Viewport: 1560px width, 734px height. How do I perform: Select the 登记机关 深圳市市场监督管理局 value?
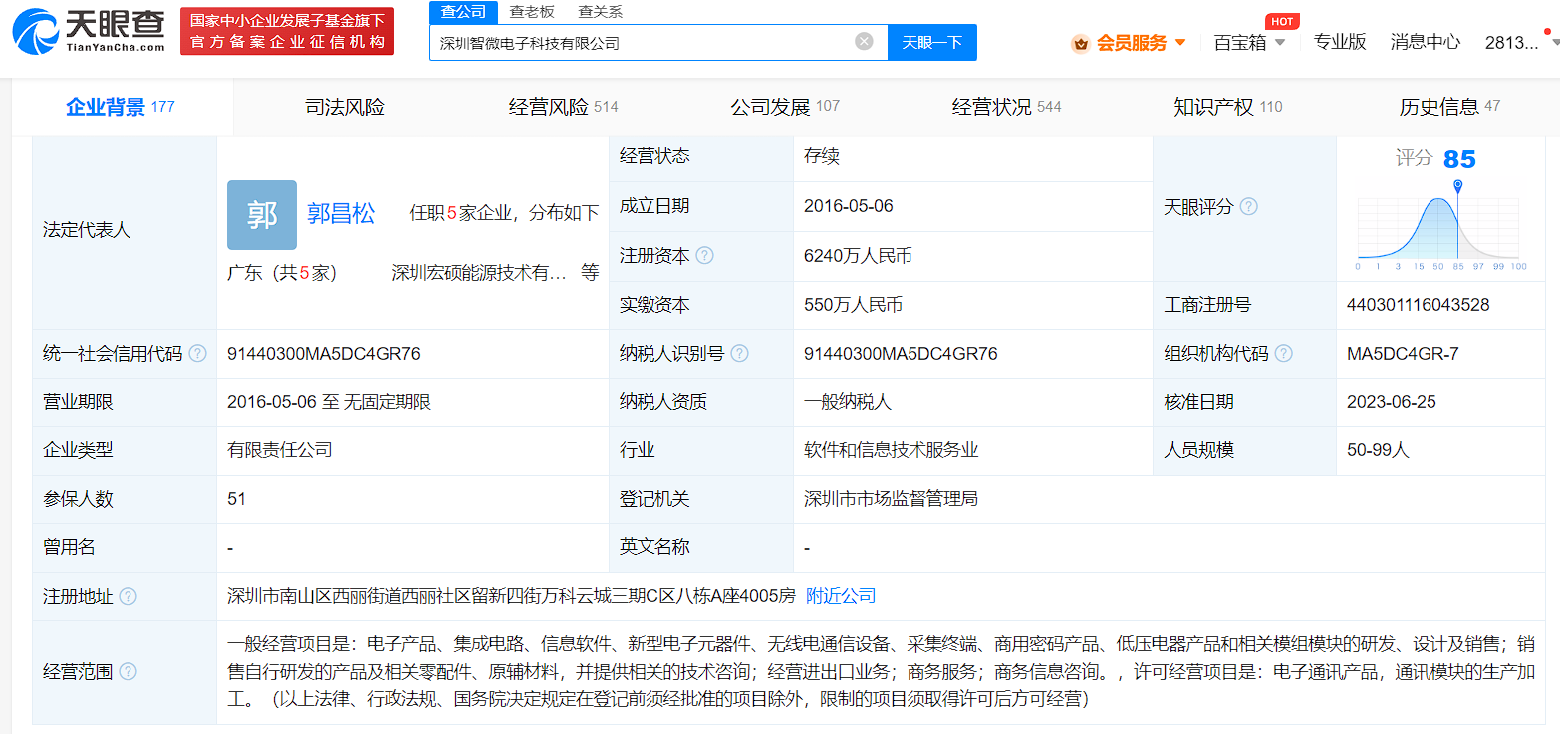tap(892, 499)
